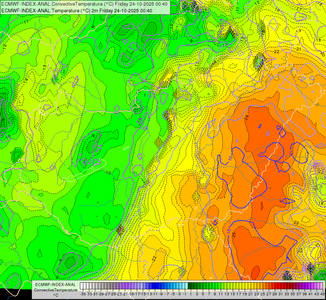Click the '19' contour label in the yellow area
This screenshot has height=300, width=326.
click(x=299, y=30)
